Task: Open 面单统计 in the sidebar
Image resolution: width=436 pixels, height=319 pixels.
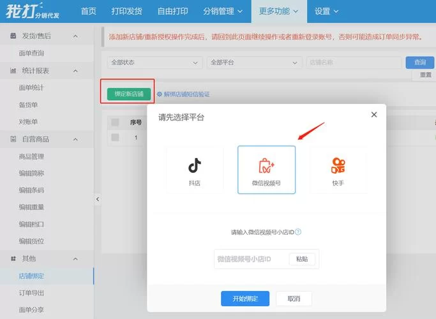Action: [31, 88]
